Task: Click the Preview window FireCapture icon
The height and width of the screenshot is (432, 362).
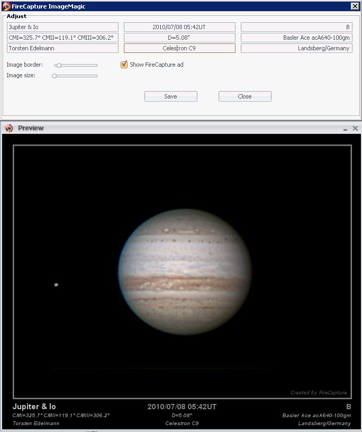Action: click(9, 128)
